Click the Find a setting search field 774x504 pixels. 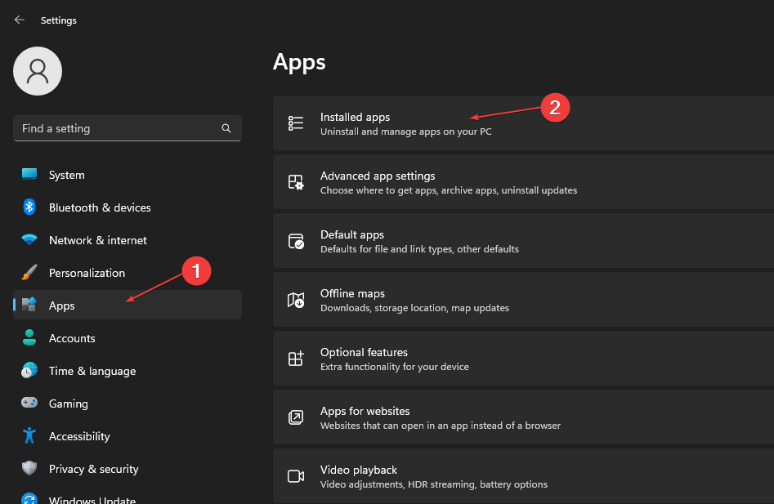click(128, 128)
